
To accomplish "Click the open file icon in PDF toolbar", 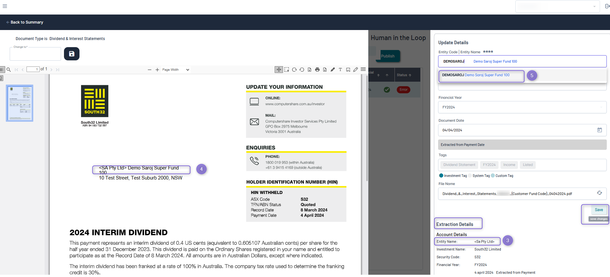I will click(310, 69).
